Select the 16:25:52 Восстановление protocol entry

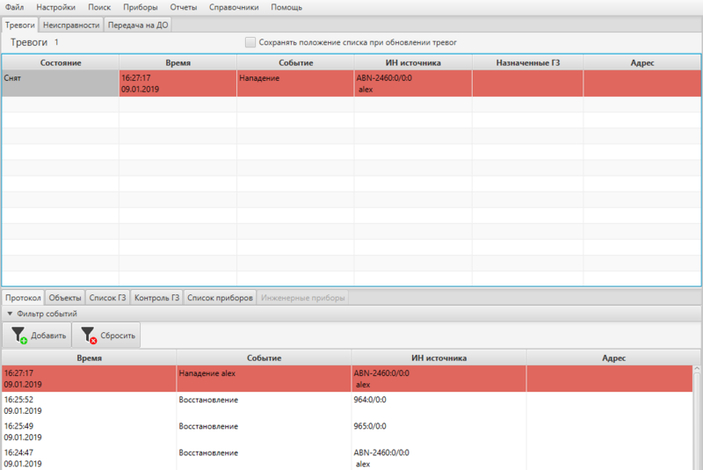[x=264, y=404]
